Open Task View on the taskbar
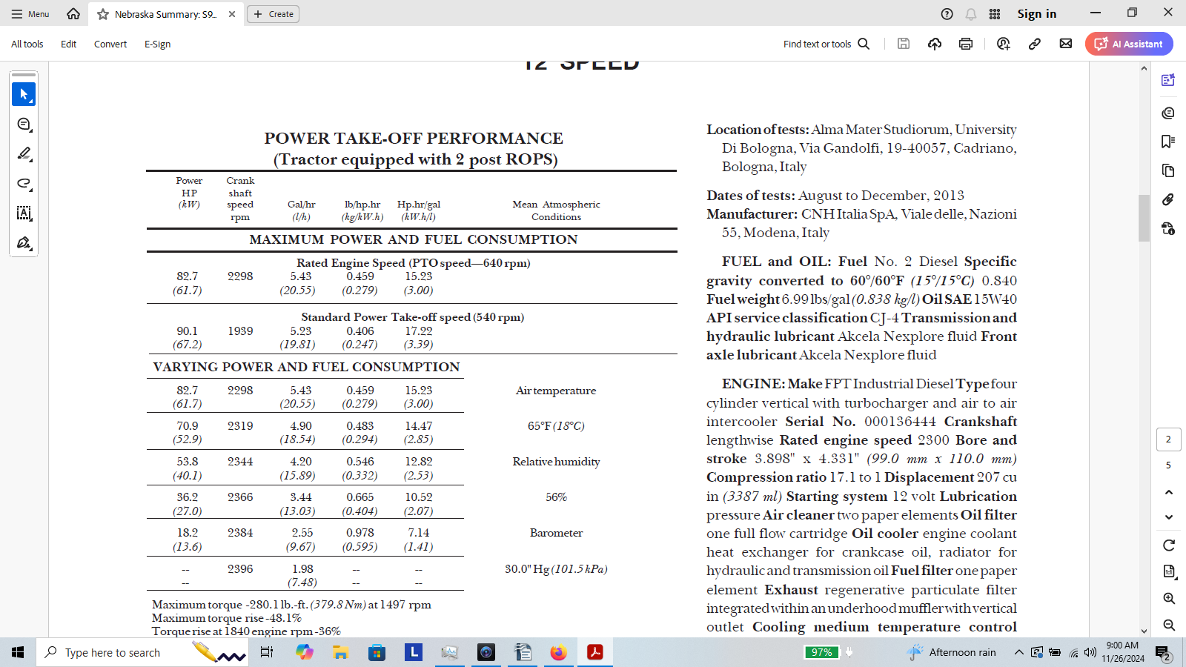The width and height of the screenshot is (1186, 667). point(267,652)
